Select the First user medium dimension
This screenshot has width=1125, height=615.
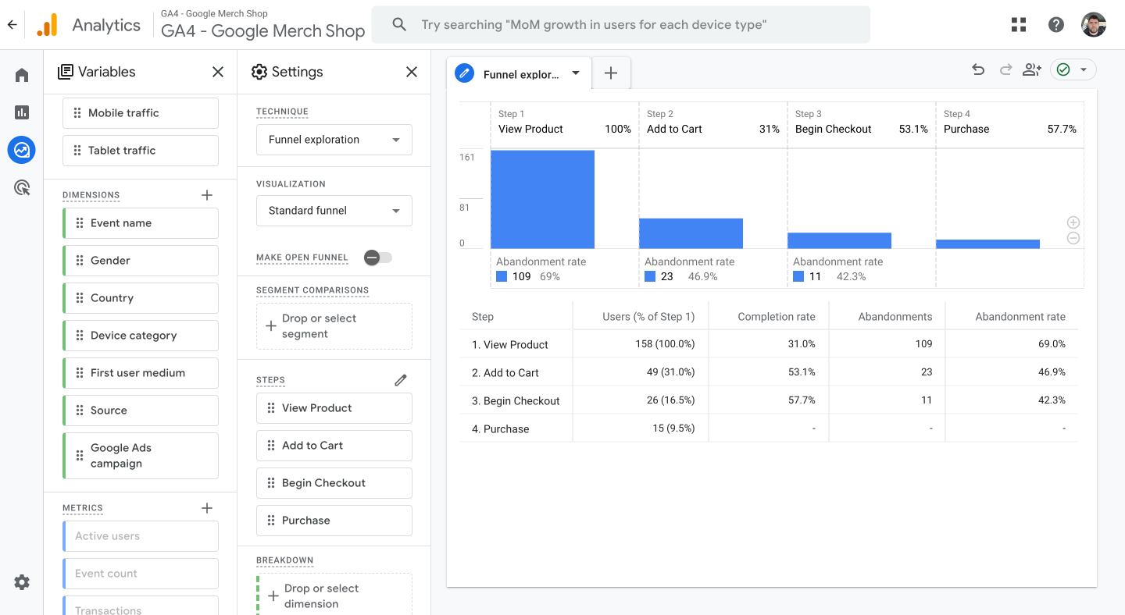click(x=141, y=373)
